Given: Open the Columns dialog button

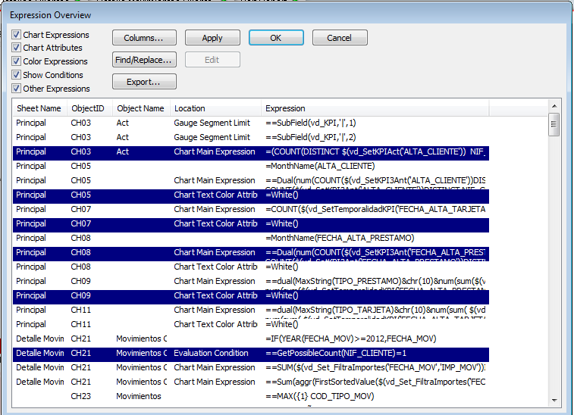Looking at the screenshot, I should [144, 38].
